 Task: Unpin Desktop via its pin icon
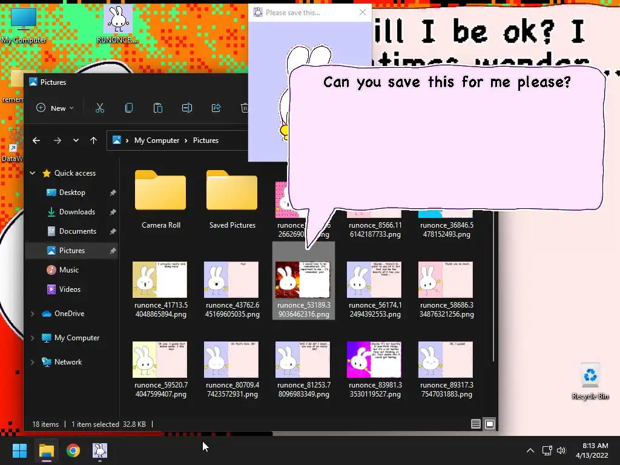click(x=113, y=193)
